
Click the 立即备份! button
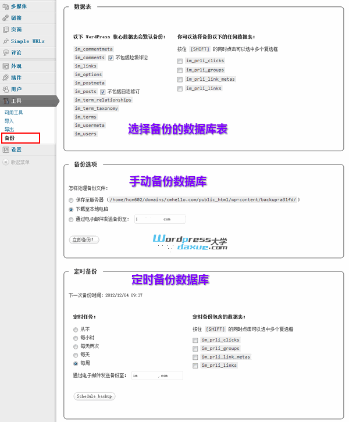(x=84, y=240)
